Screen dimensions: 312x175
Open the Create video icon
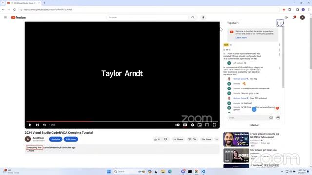point(286,17)
